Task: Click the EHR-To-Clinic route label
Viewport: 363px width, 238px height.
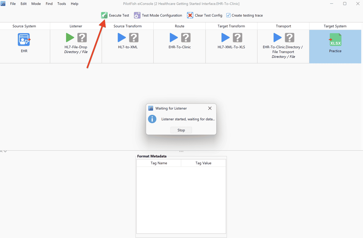Action: [x=180, y=47]
